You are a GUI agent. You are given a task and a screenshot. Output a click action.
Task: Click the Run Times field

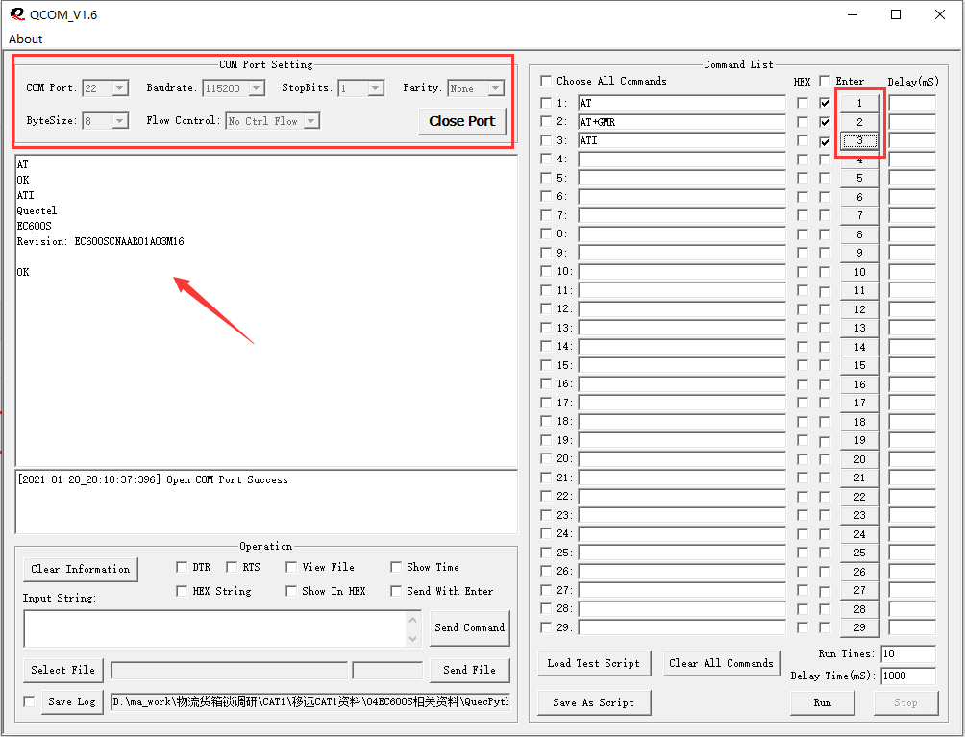[908, 654]
